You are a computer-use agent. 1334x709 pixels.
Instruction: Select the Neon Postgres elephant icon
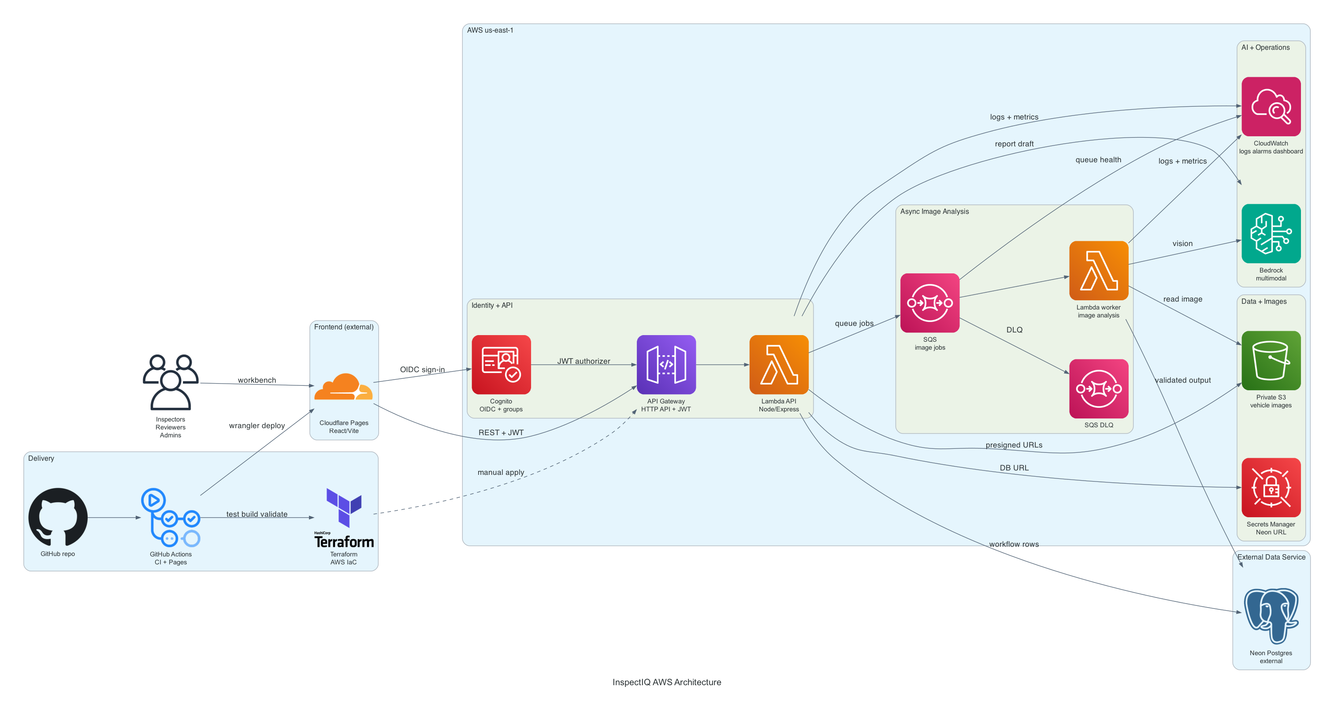(x=1271, y=616)
